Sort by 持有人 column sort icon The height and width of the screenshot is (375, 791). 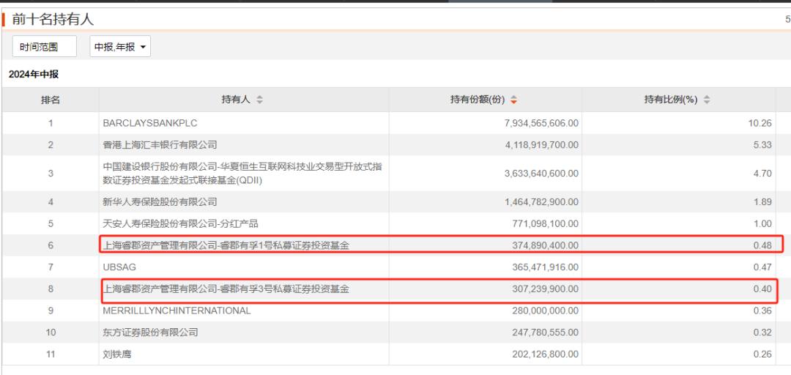click(259, 100)
